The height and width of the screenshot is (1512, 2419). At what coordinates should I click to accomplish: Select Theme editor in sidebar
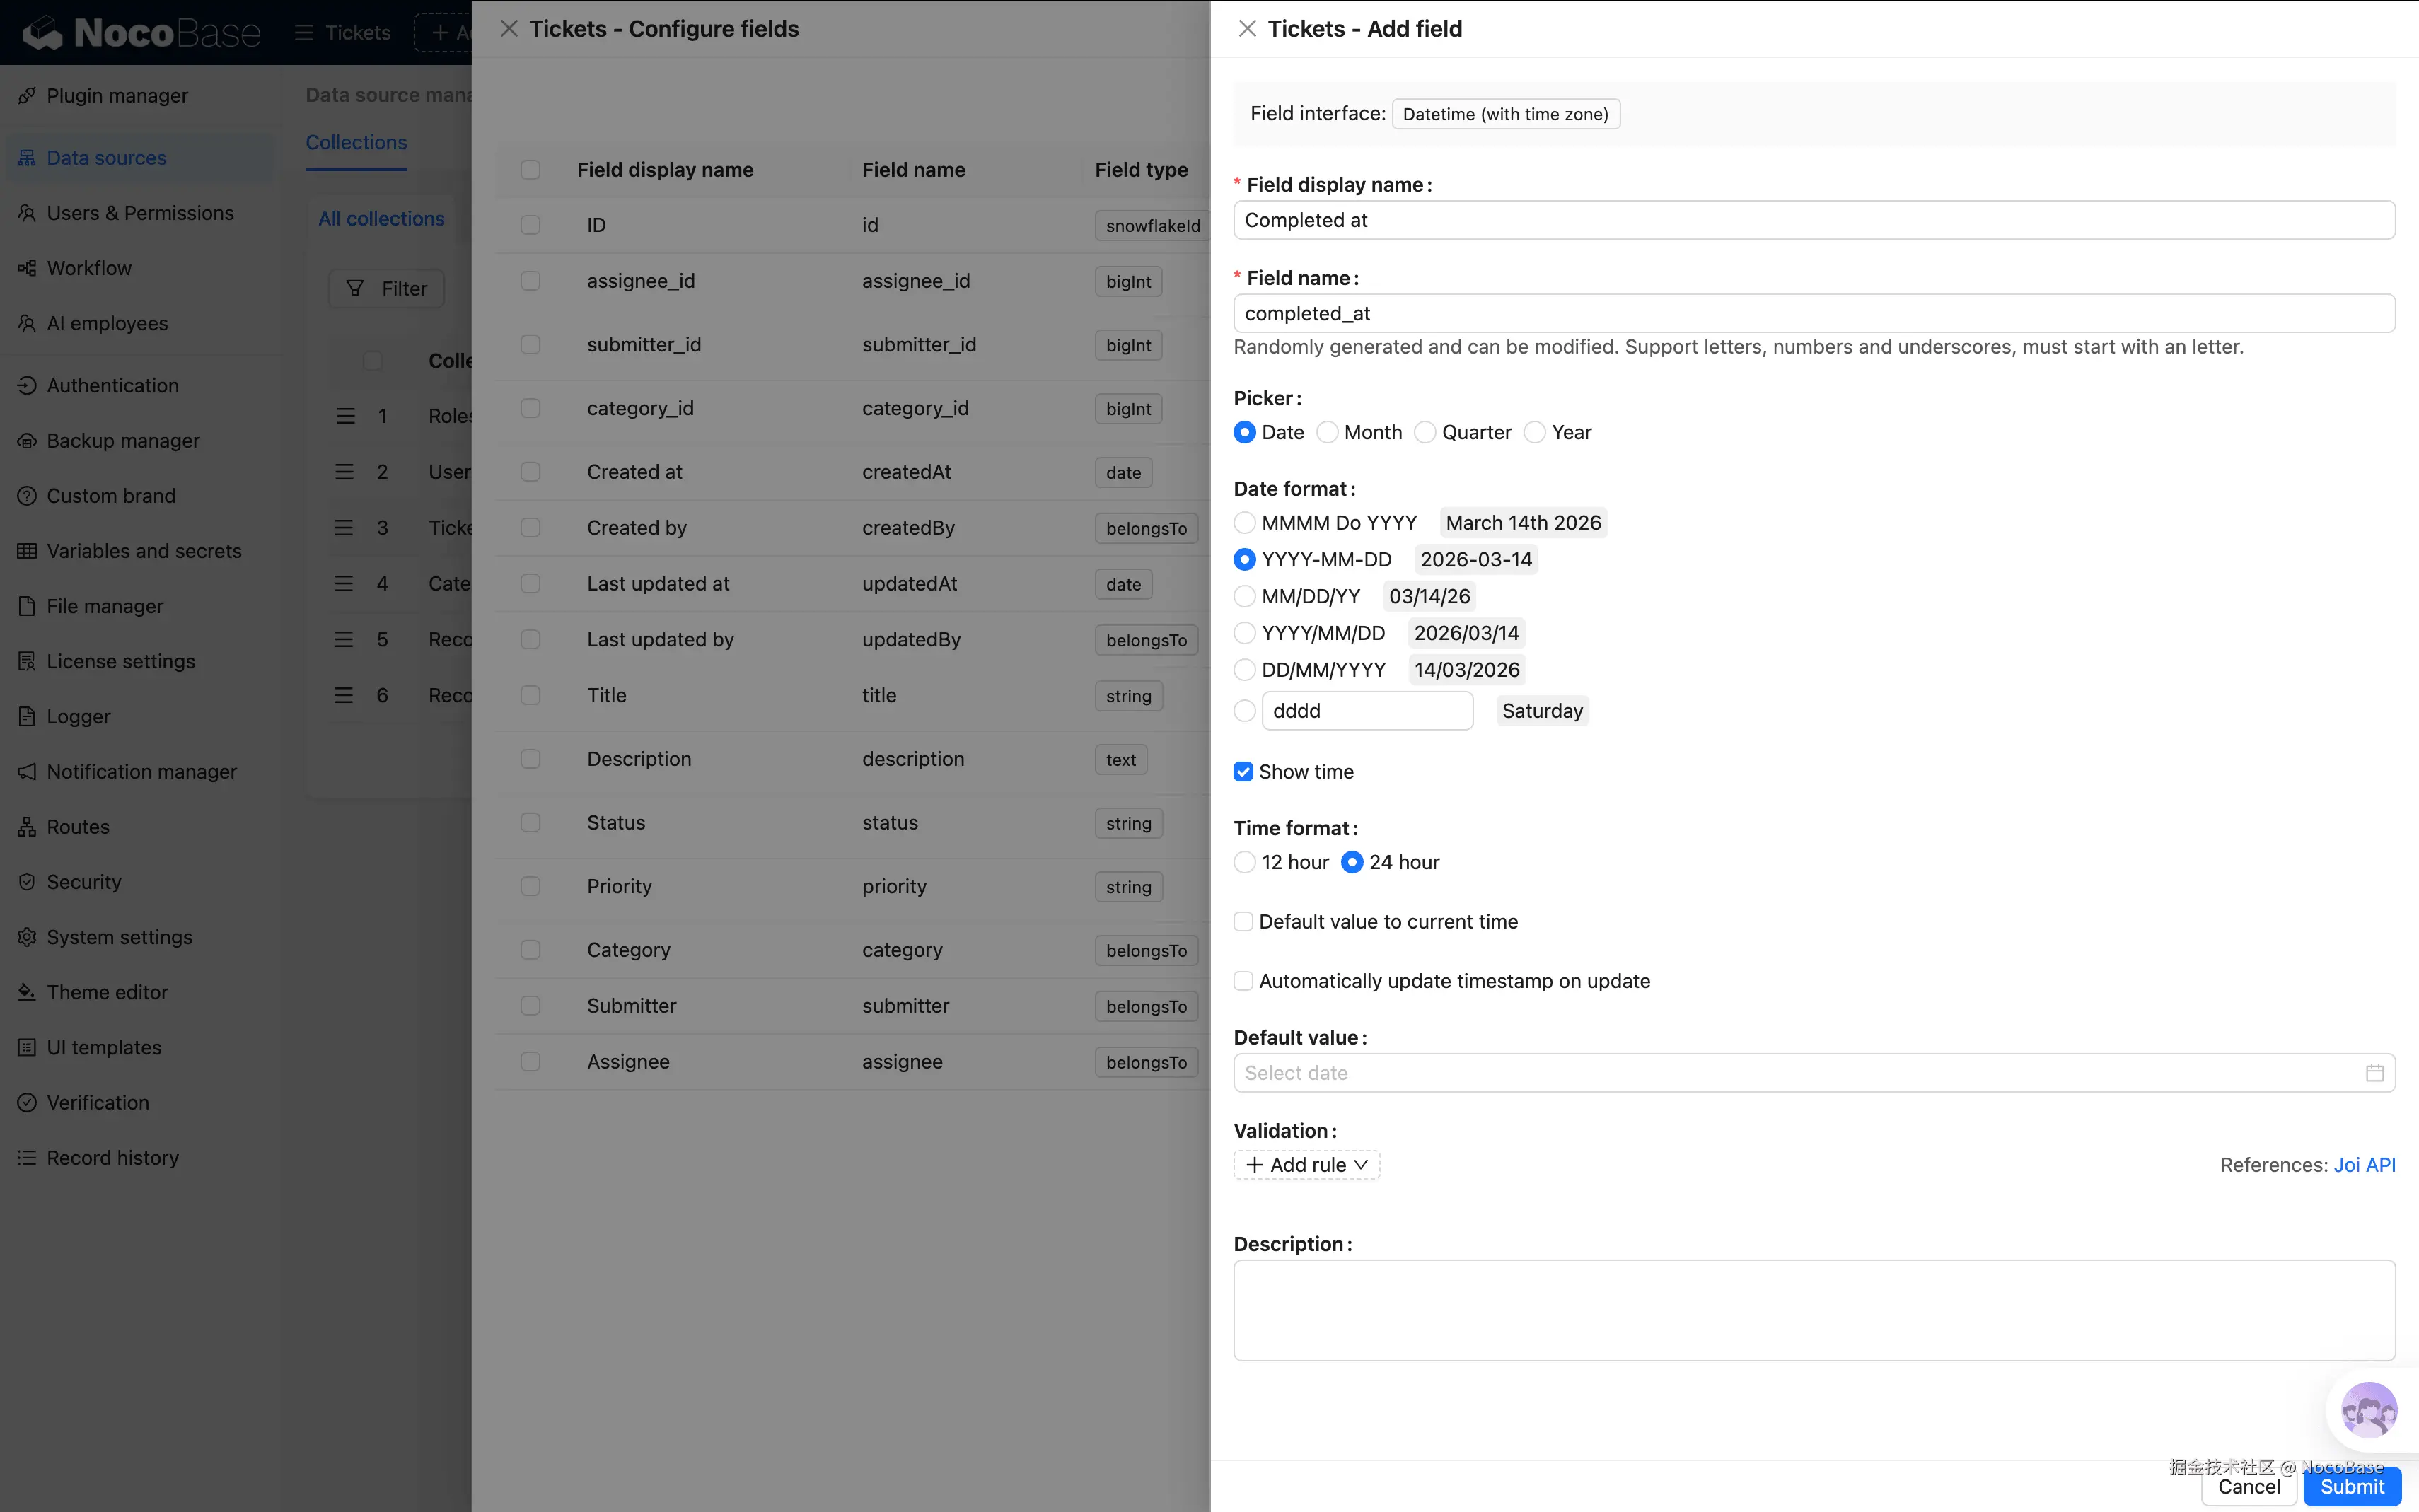click(x=107, y=992)
